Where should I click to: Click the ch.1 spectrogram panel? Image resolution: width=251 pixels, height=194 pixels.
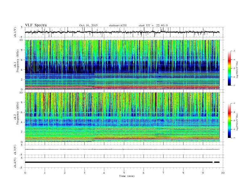(122, 65)
